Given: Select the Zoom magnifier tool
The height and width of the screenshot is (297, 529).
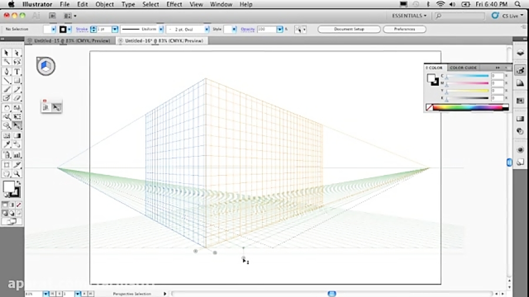Looking at the screenshot, I should tap(17, 174).
